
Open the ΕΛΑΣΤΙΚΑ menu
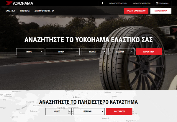(10, 11)
